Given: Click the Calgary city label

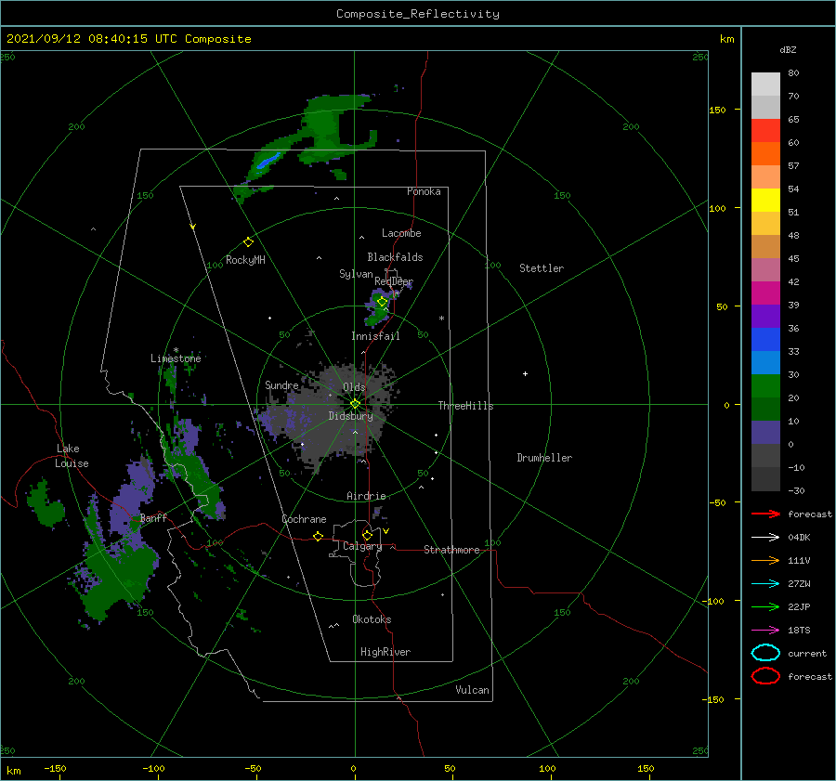Looking at the screenshot, I should (362, 546).
